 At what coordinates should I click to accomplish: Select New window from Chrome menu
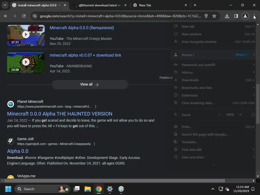pyautogui.click(x=214, y=34)
